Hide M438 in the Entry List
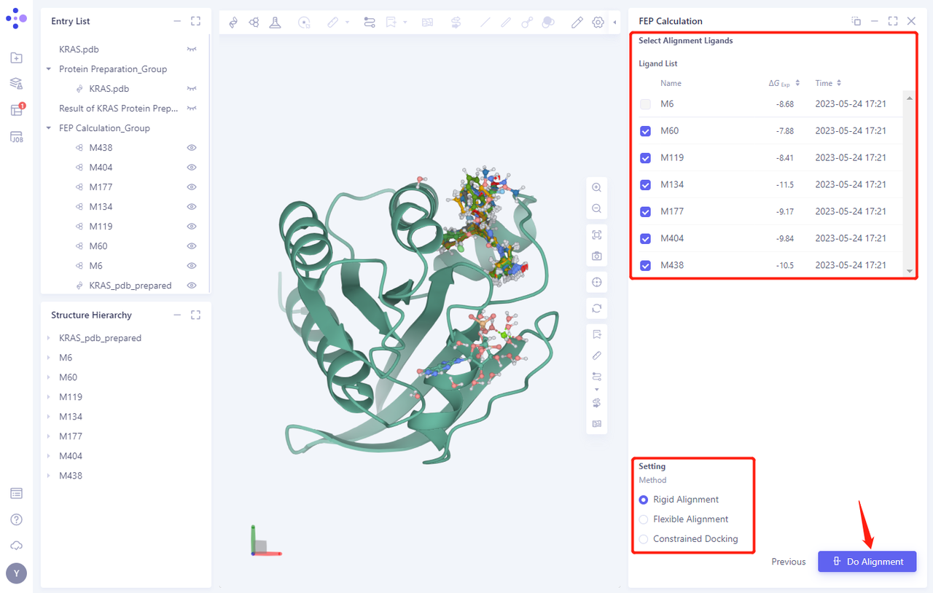 click(x=191, y=147)
